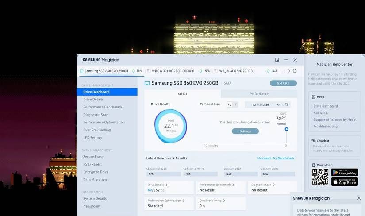Click the Drive Health circular gauge
Viewport: 365px width, 216px height.
(x=171, y=126)
